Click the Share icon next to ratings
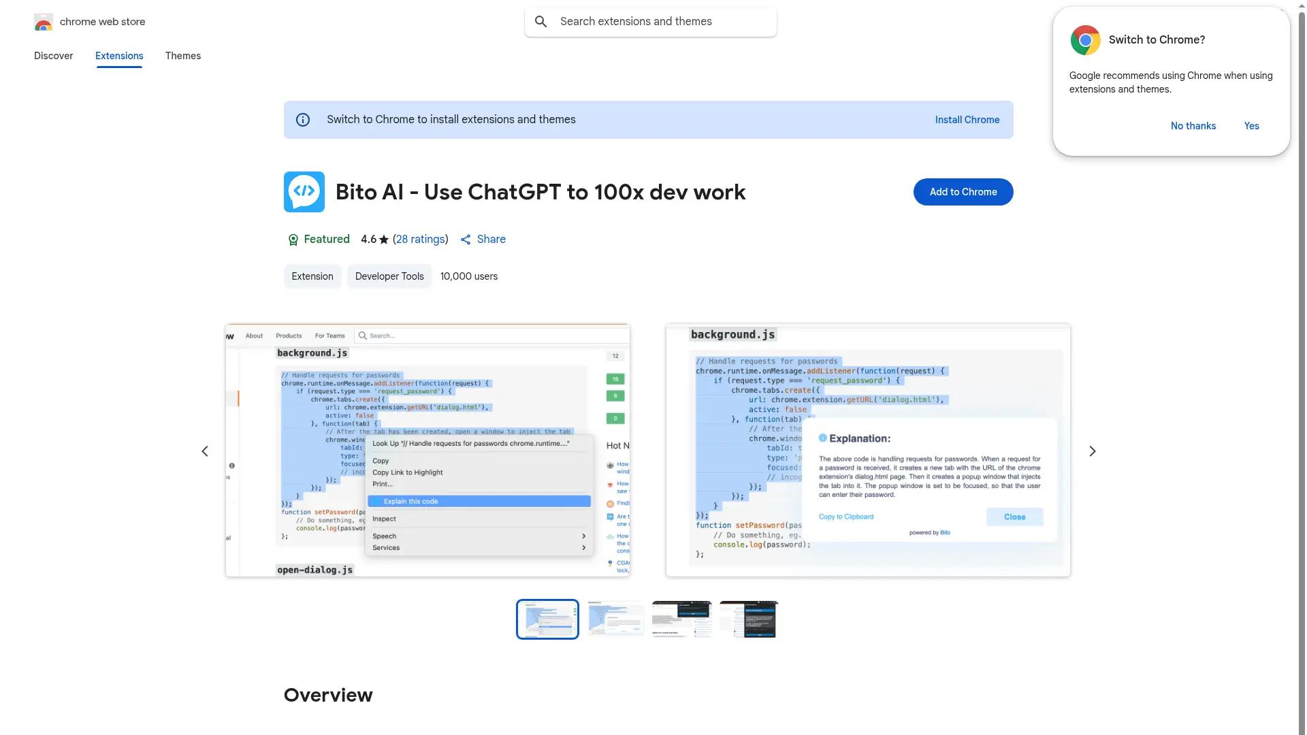1307x735 pixels. tap(466, 240)
